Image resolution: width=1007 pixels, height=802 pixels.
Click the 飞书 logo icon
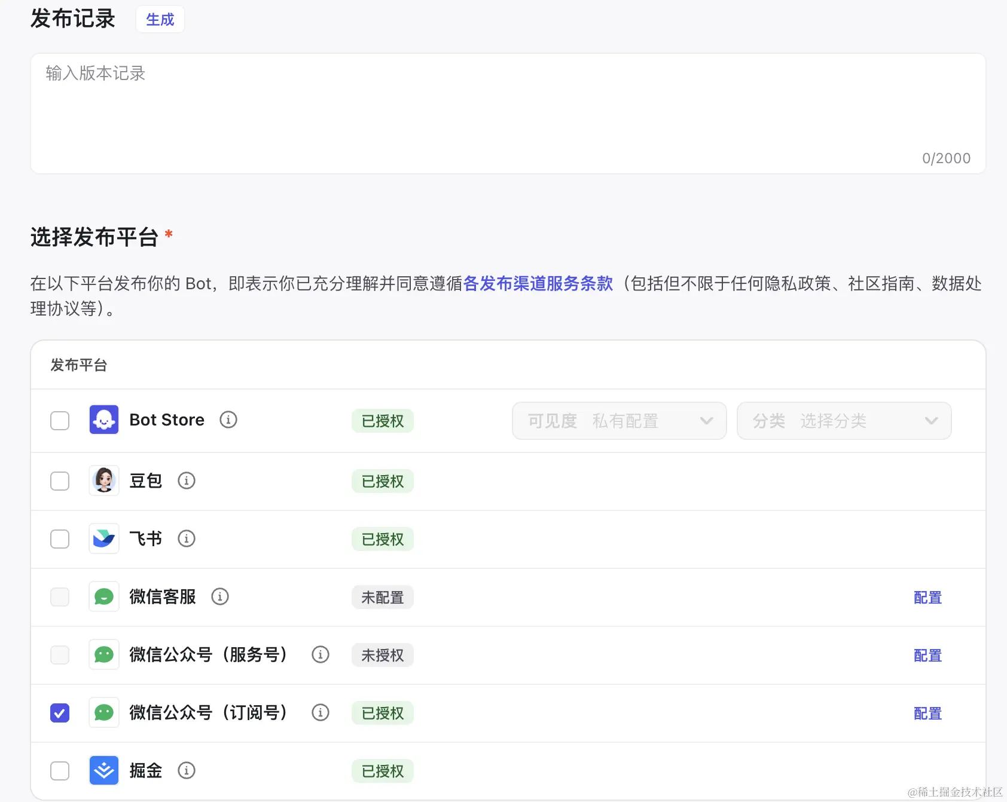point(104,538)
